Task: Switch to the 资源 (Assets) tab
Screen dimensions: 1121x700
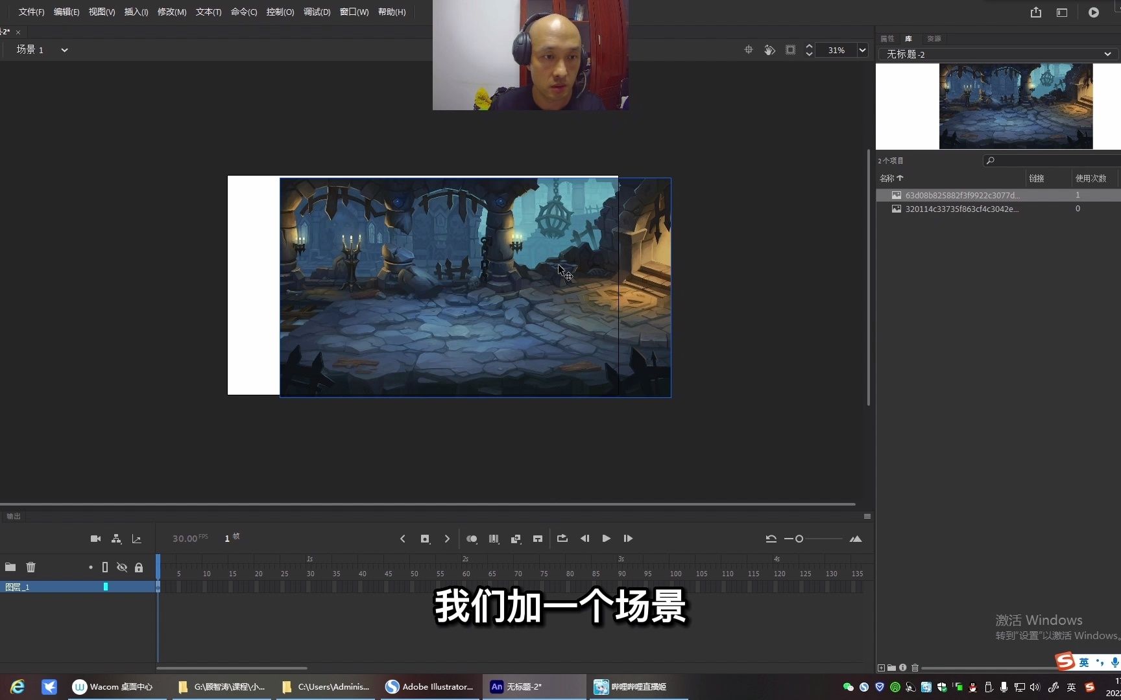Action: (x=934, y=39)
